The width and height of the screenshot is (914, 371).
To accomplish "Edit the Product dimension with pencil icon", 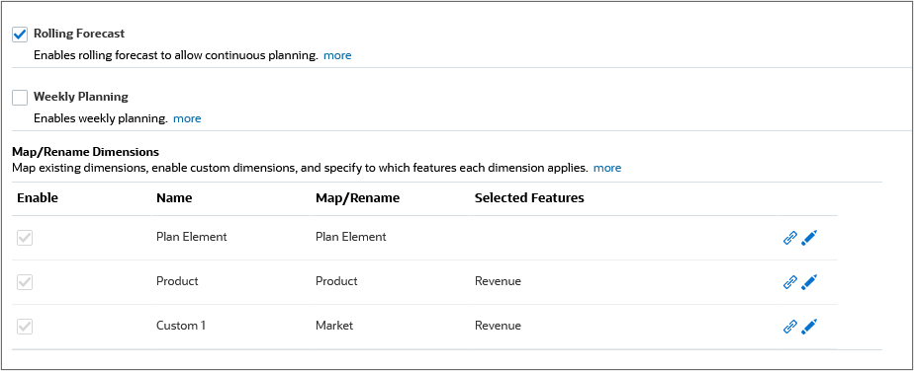I will pyautogui.click(x=809, y=282).
